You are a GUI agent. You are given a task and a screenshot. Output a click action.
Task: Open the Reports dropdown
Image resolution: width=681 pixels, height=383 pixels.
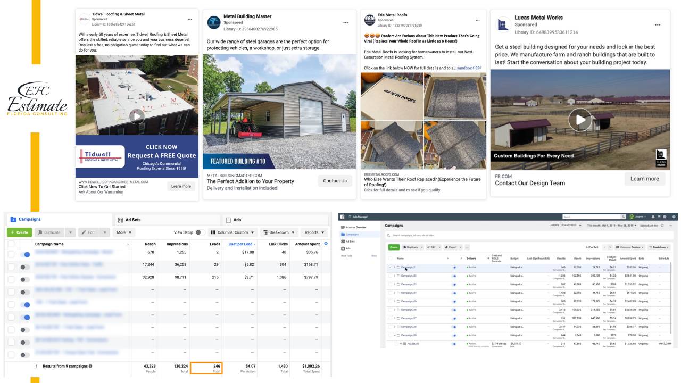pyautogui.click(x=314, y=232)
